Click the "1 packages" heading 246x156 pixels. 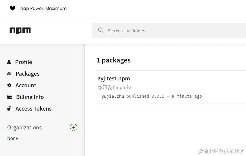[114, 60]
